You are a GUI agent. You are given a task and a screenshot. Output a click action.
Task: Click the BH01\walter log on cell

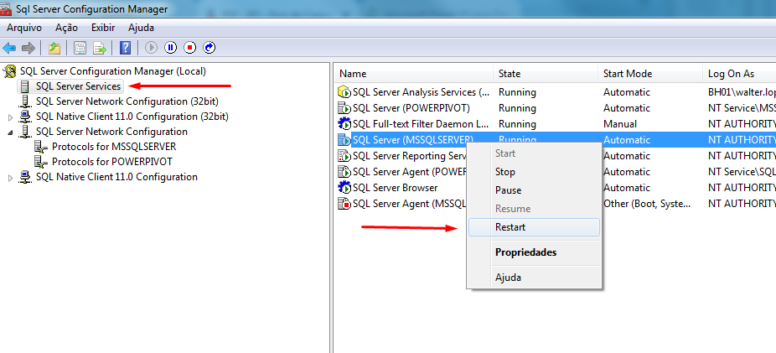[742, 92]
